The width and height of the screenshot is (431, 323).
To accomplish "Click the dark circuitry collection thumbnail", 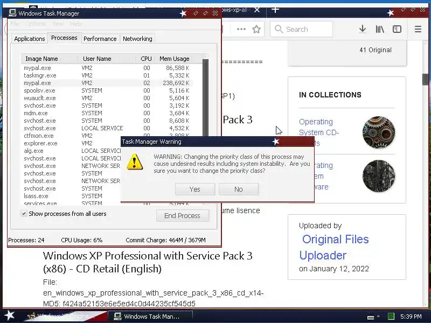I will click(x=379, y=176).
